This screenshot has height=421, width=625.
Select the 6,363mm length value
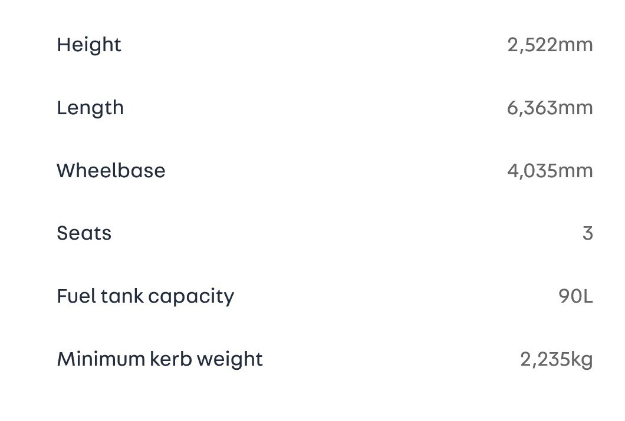pyautogui.click(x=550, y=108)
